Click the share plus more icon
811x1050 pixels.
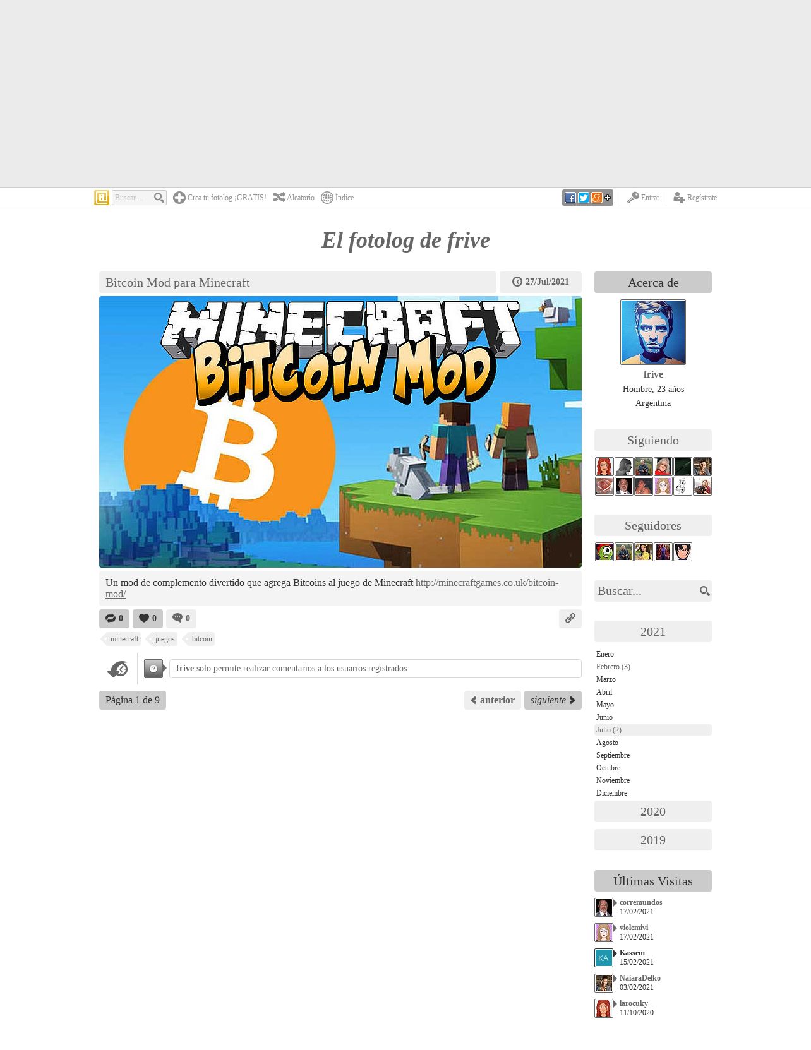point(608,198)
